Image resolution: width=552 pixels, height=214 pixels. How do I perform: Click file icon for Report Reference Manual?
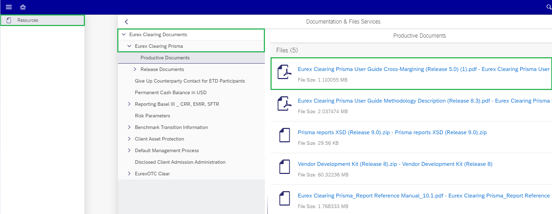click(x=284, y=199)
